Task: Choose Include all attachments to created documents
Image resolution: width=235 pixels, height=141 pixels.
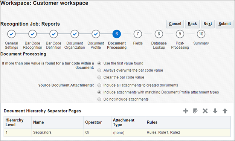Action: pyautogui.click(x=99, y=85)
